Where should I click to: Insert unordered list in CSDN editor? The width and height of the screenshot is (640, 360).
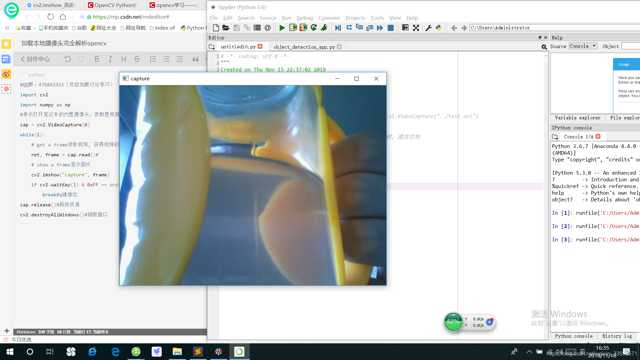153,59
